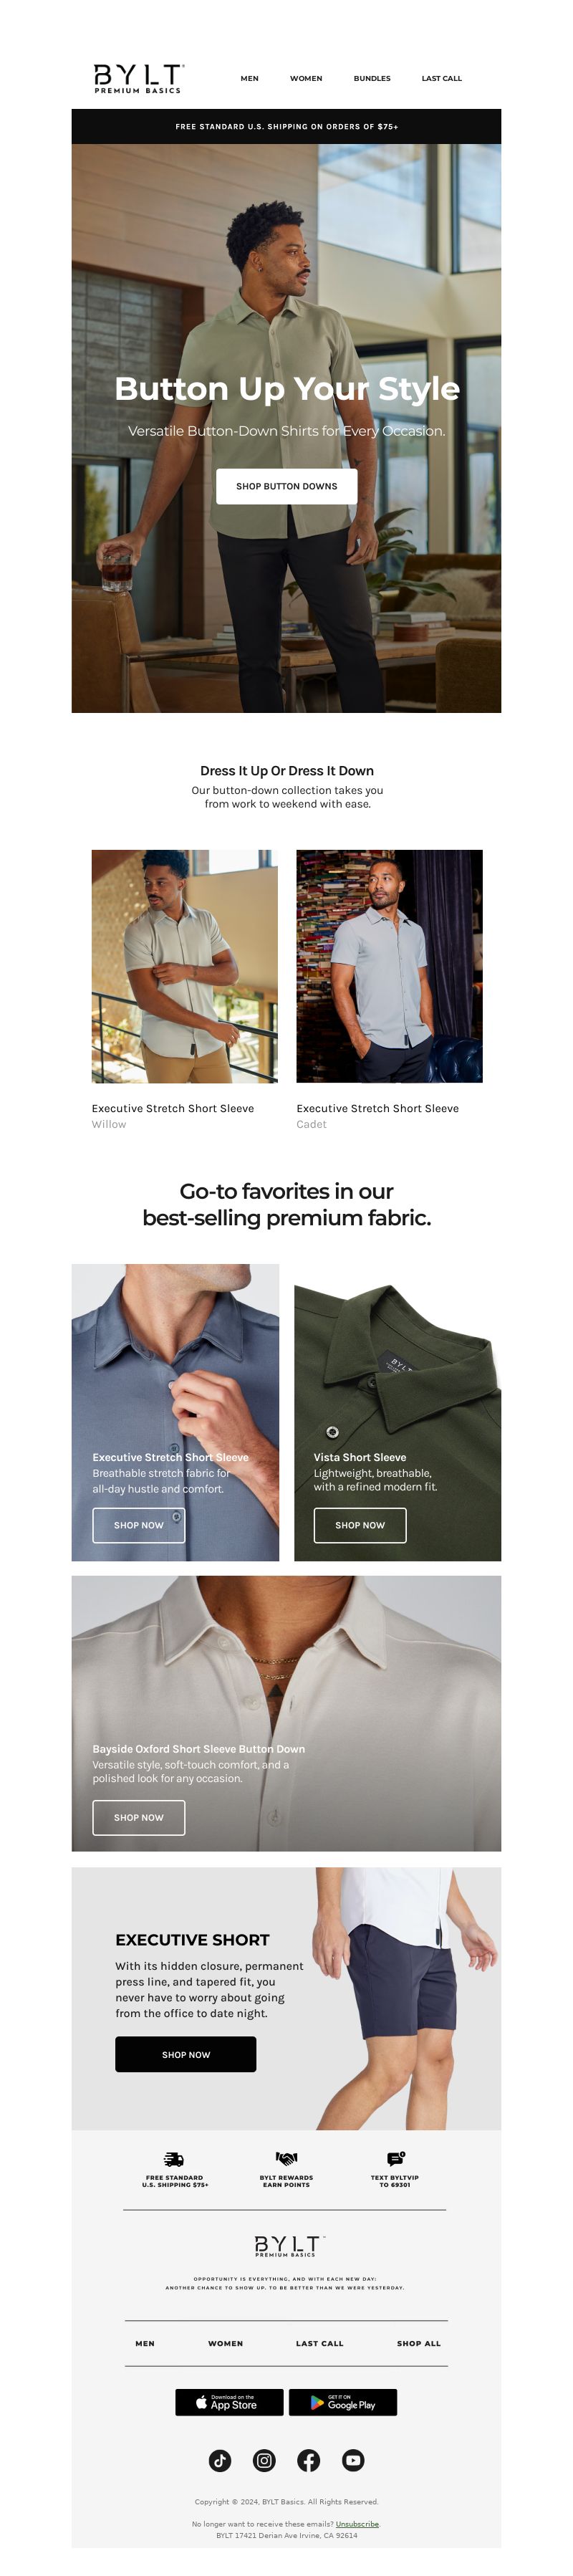Select Bundles in the top navigation
The width and height of the screenshot is (573, 2576).
372,78
